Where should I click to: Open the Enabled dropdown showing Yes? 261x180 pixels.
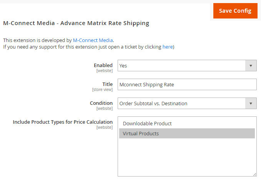tap(181, 66)
